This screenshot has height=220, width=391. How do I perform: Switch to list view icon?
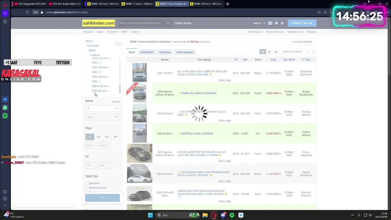[x=269, y=52]
